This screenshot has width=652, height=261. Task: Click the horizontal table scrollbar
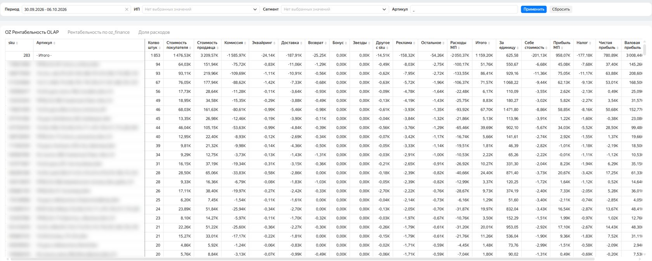pyautogui.click(x=303, y=259)
